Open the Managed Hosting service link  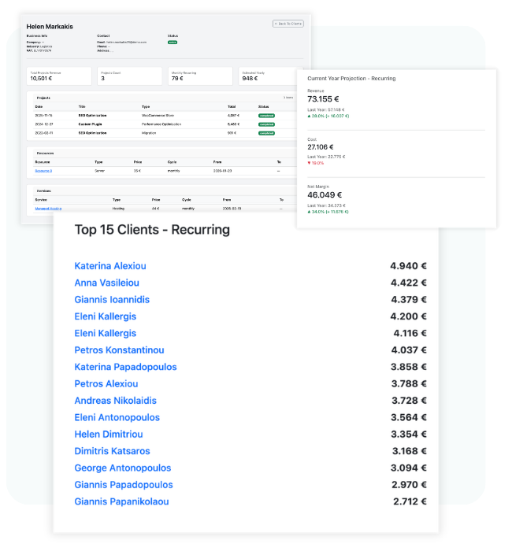pyautogui.click(x=48, y=209)
